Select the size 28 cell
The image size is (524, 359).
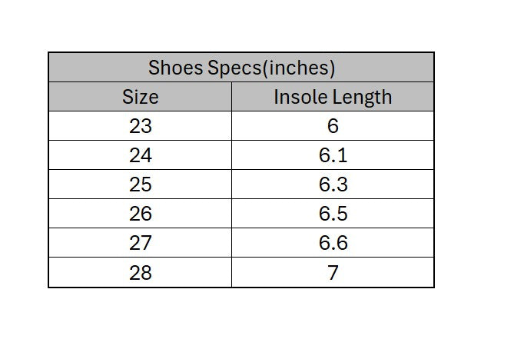point(141,272)
